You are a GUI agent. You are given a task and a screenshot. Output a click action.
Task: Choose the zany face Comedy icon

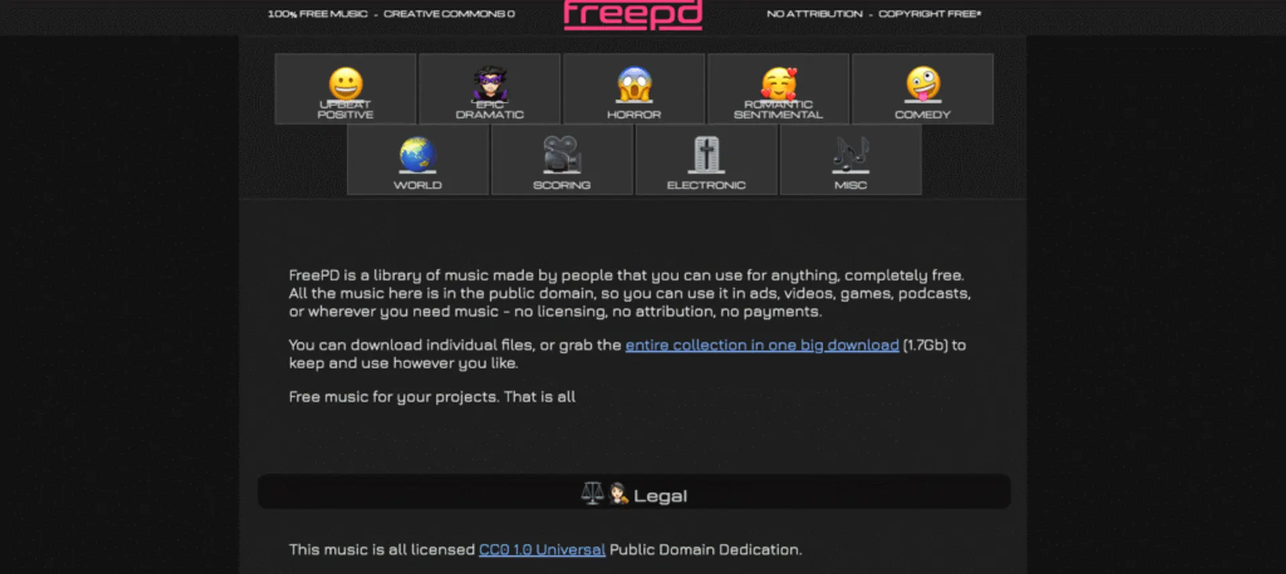922,84
